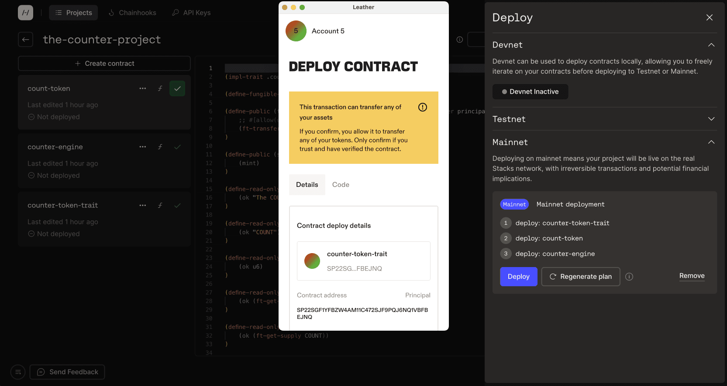Open counter-token-trait three-dot options menu
The height and width of the screenshot is (386, 727).
(x=143, y=205)
